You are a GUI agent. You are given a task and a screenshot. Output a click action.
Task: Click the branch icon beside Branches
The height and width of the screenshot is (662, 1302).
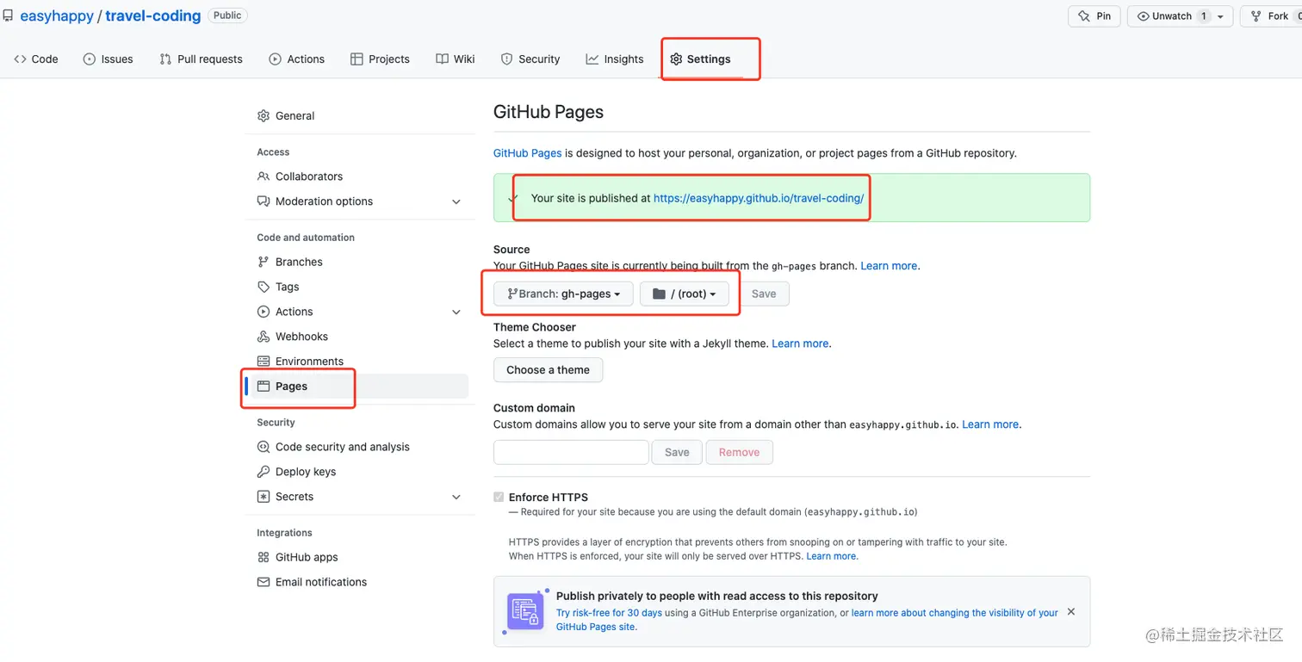coord(263,262)
